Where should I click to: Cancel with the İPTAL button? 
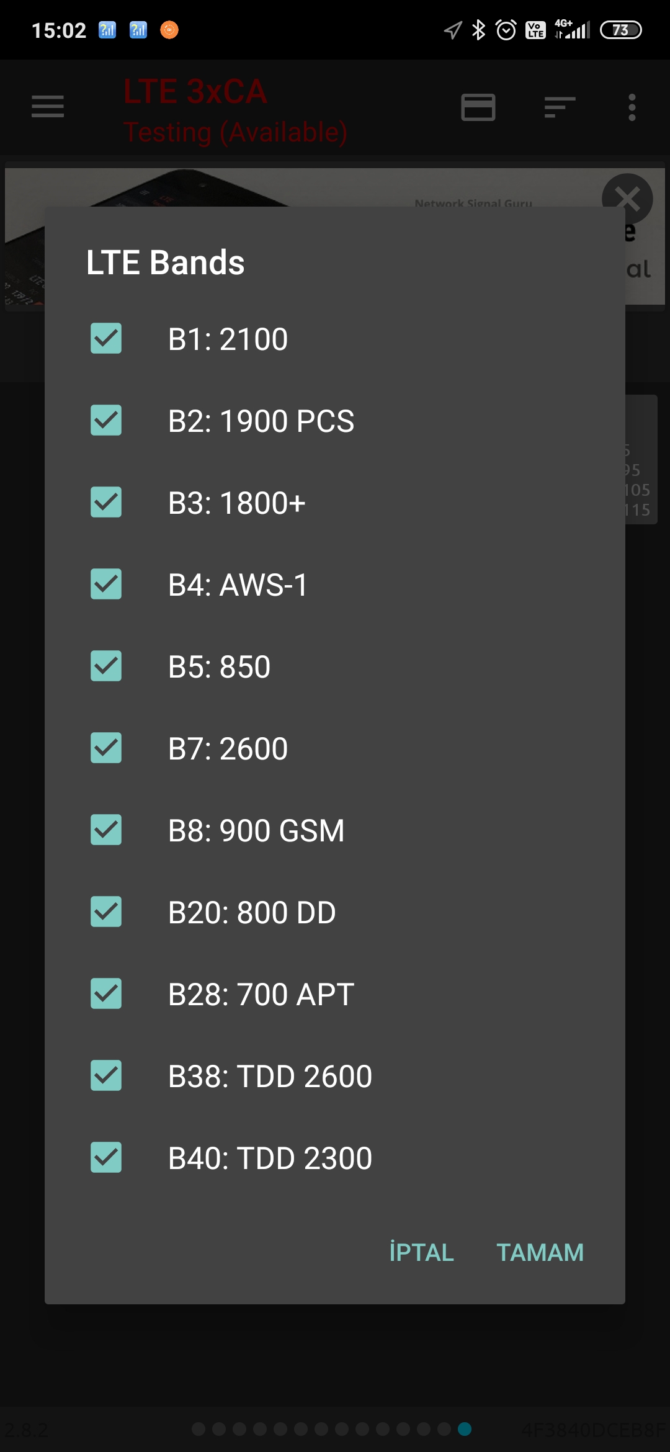pyautogui.click(x=422, y=1252)
